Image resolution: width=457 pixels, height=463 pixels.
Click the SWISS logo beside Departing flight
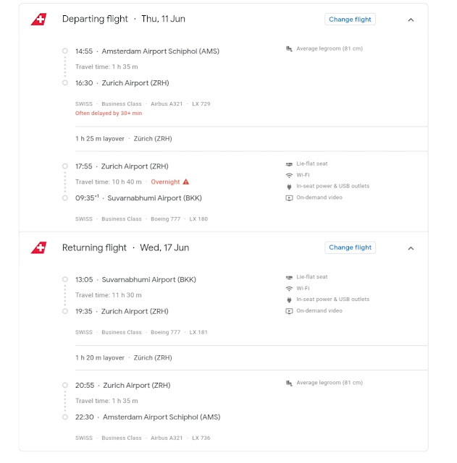[x=38, y=20]
